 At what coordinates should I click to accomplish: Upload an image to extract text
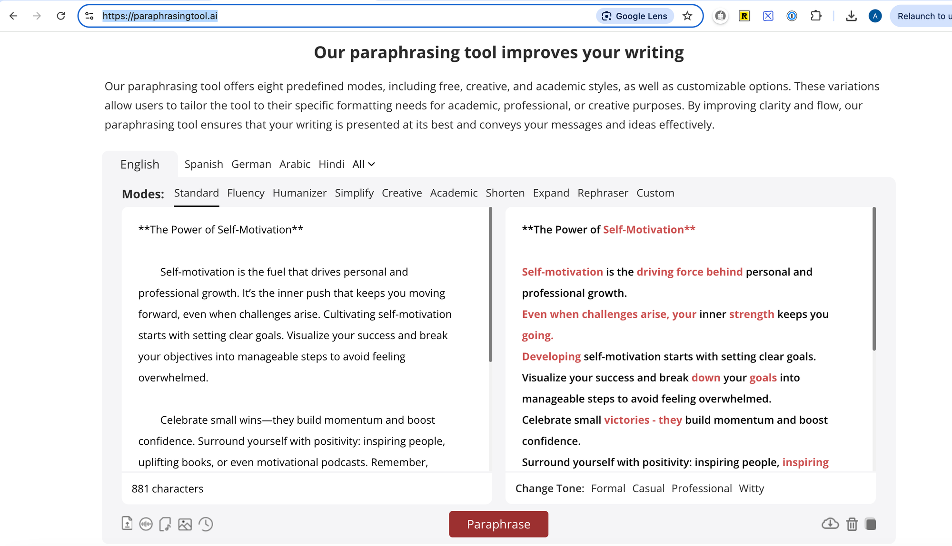(185, 524)
